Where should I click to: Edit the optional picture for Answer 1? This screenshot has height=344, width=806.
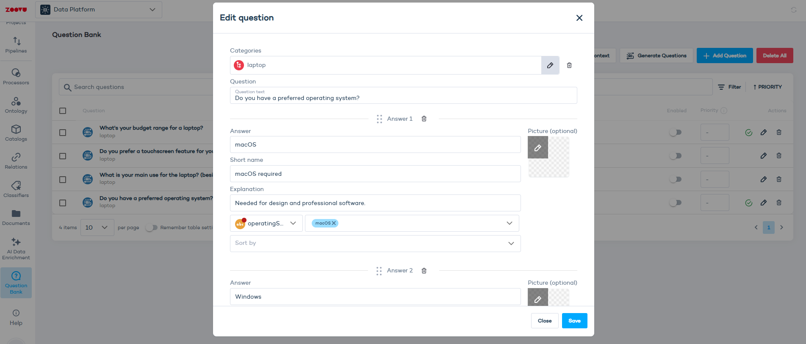537,147
